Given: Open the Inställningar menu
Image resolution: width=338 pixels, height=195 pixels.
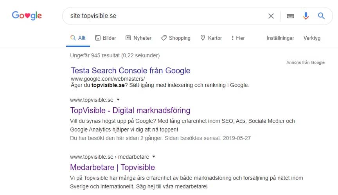Looking at the screenshot, I should click(280, 38).
